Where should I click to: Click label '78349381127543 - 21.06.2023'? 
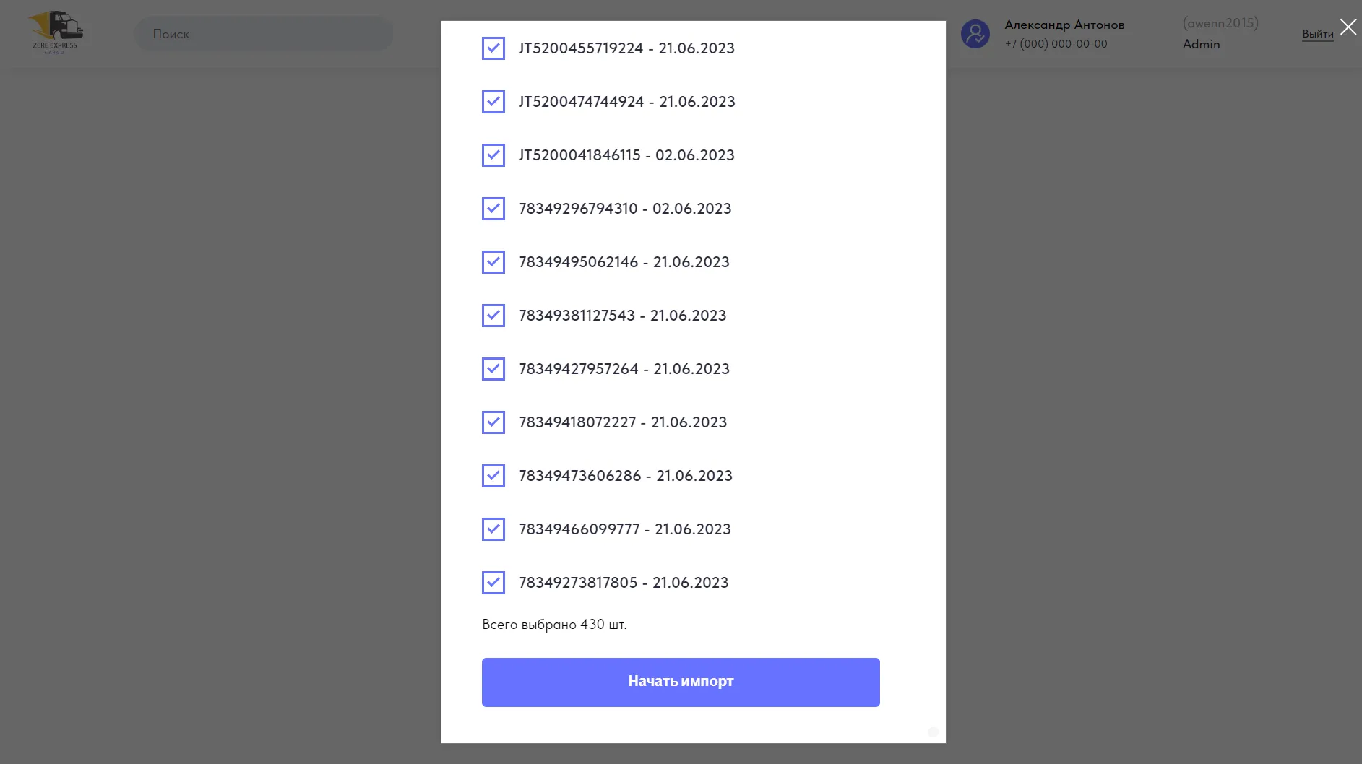coord(622,316)
